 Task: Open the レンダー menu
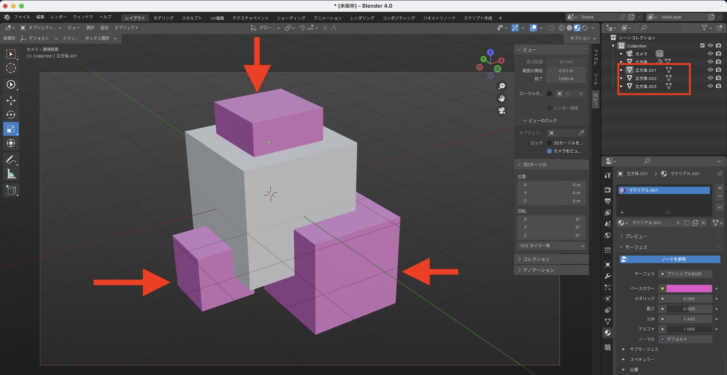[59, 17]
